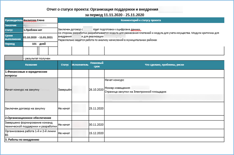This screenshot has width=234, height=155.
Task: Select 'Завершено формирование команд' task cell
Action: 31,125
